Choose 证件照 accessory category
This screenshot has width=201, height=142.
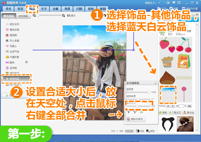coord(11,68)
